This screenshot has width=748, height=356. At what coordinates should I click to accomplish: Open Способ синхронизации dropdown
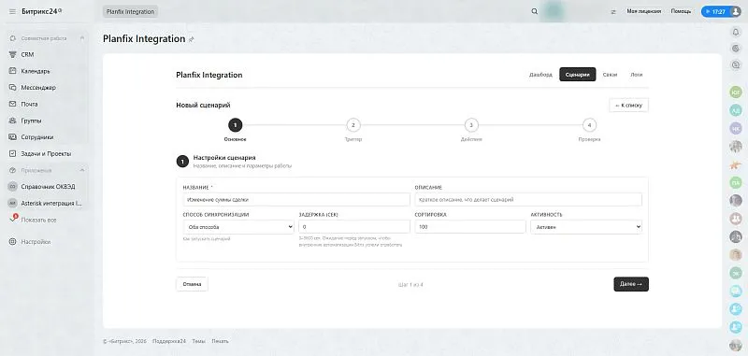238,227
